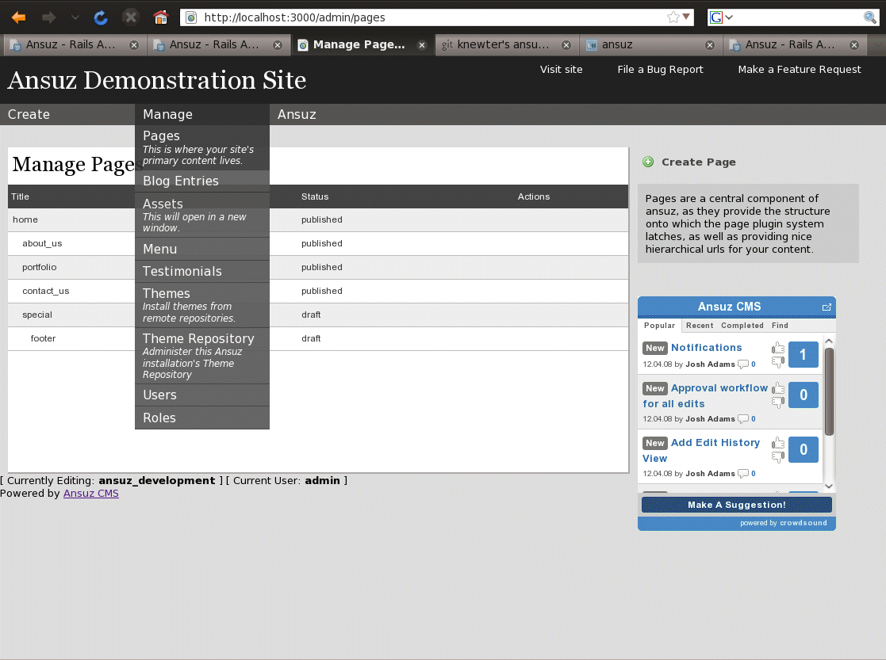Click the stop loading icon
The image size is (886, 660).
click(131, 17)
